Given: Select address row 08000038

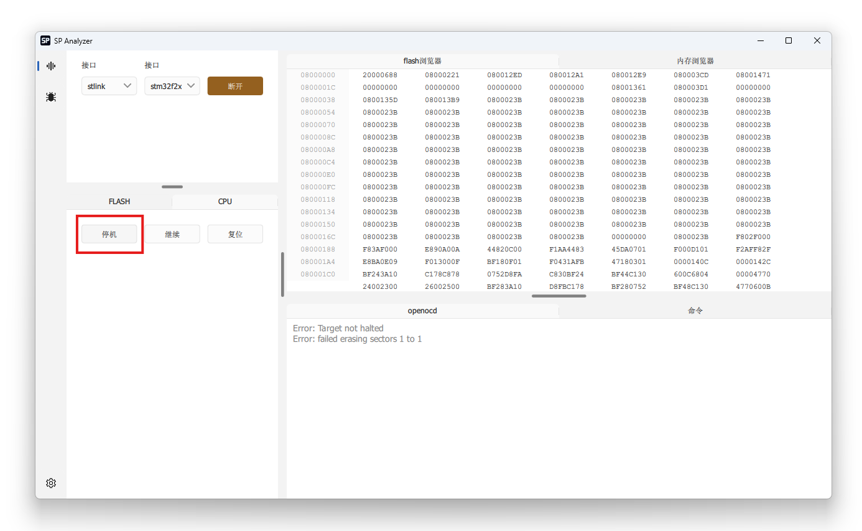Looking at the screenshot, I should 318,100.
